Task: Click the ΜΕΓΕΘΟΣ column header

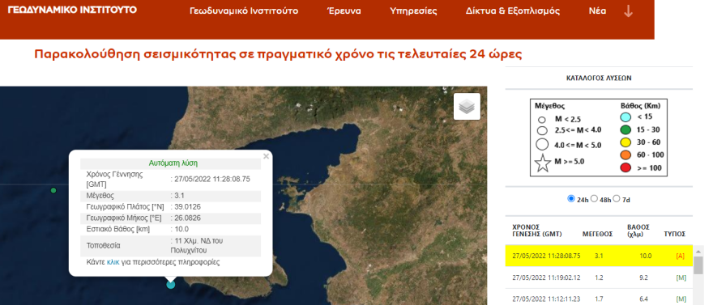Action: (x=597, y=234)
